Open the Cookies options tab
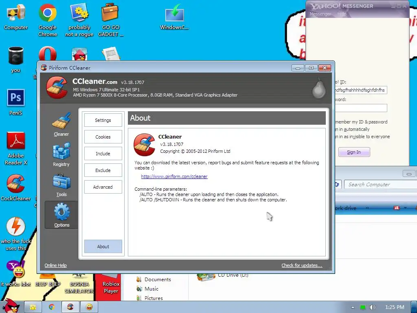The width and height of the screenshot is (417, 313). tap(103, 137)
